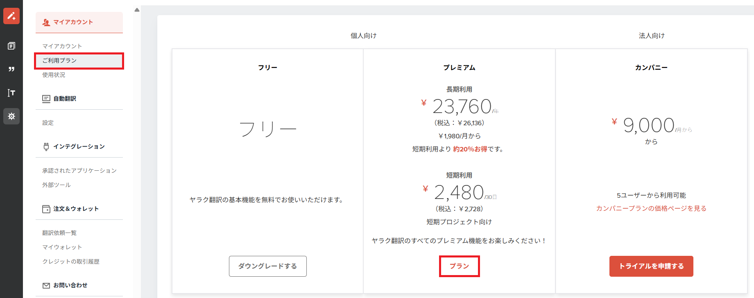Click the sidebar scroll-up arrow
The height and width of the screenshot is (298, 754).
click(x=137, y=10)
